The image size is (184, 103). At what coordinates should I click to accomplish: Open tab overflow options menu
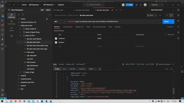click(x=121, y=10)
